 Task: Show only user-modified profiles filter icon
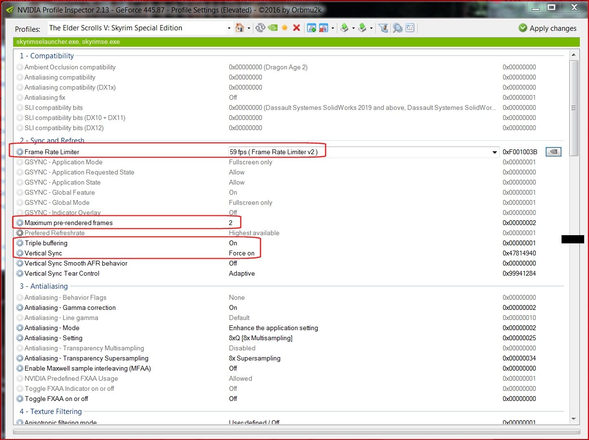[x=383, y=28]
